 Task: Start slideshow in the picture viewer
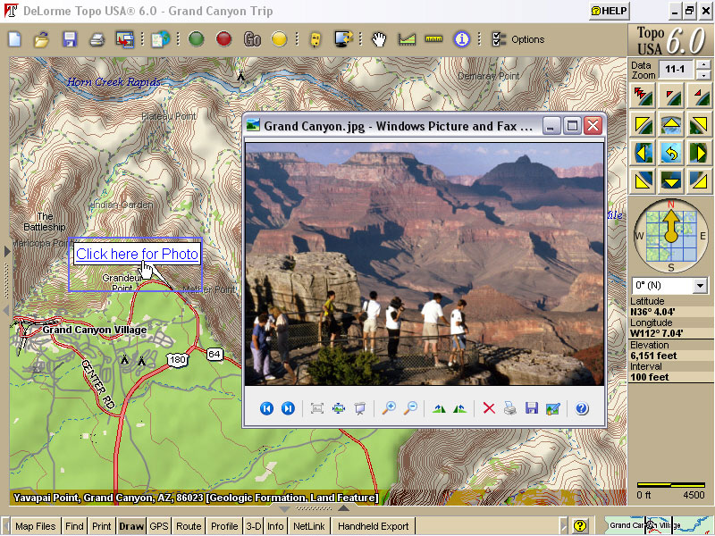pos(360,408)
